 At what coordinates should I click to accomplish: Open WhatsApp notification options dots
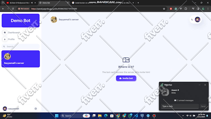coord(200,85)
